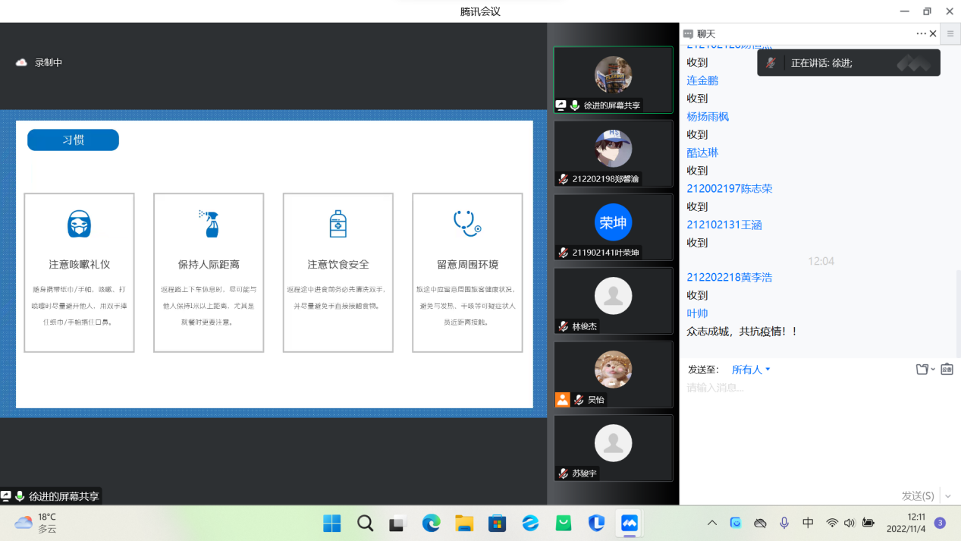Open the announcement (公告) icon
The height and width of the screenshot is (541, 961).
pyautogui.click(x=947, y=369)
